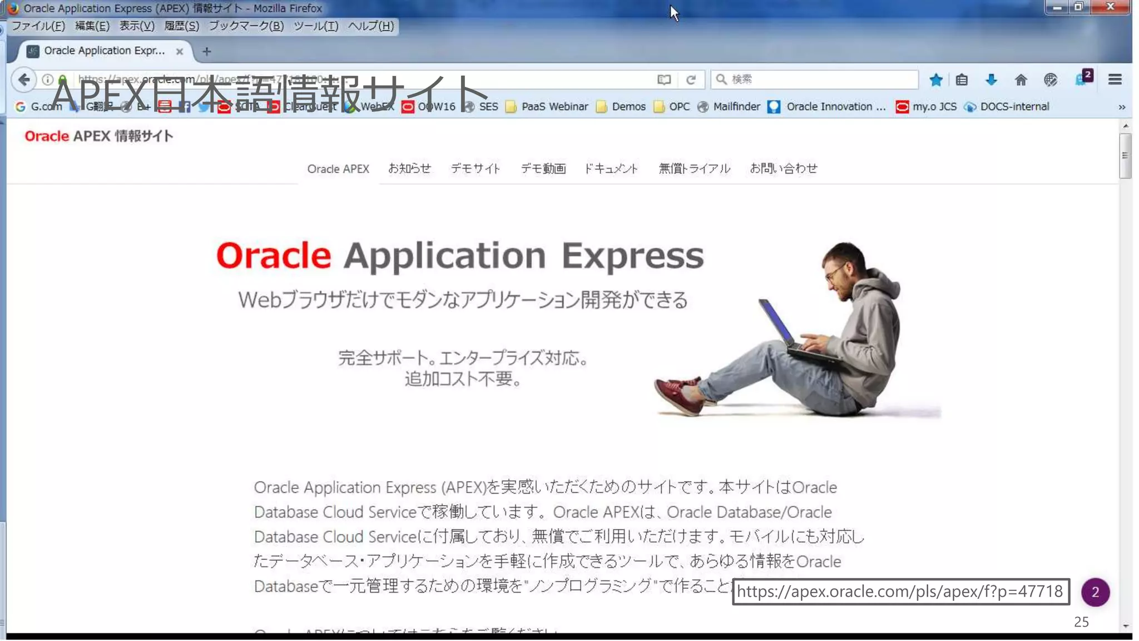The width and height of the screenshot is (1139, 641).
Task: Reload the page with the refresh icon
Action: tap(691, 80)
